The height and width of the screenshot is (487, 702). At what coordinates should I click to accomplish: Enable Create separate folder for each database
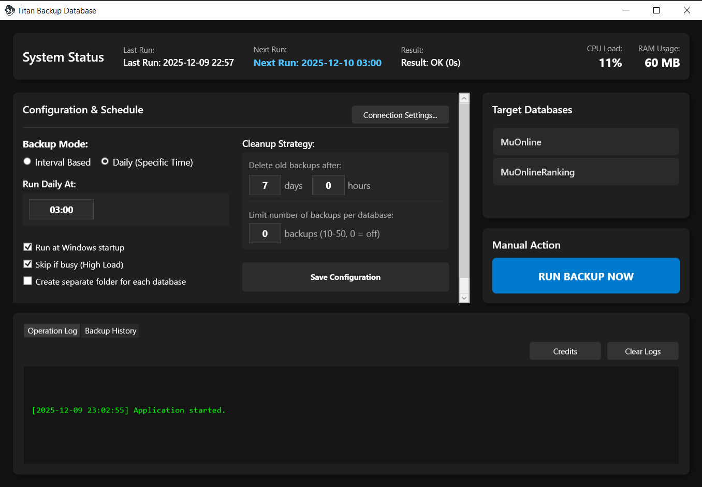[x=28, y=282]
